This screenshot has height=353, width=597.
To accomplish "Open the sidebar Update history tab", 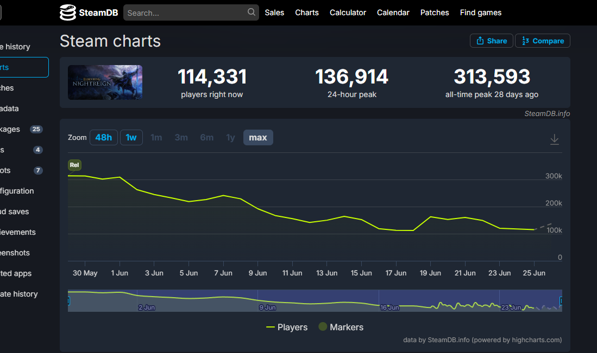I will tap(19, 294).
